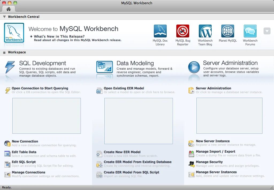
Task: Open the MySQL Bug Reporter icon
Action: (x=182, y=31)
